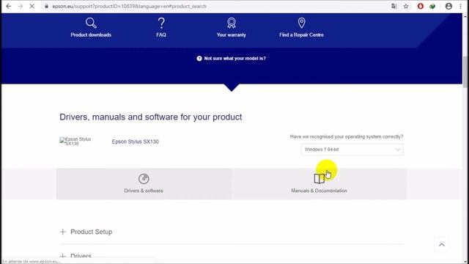Switch to the Drivers & software tab
469x264 pixels.
pos(144,184)
